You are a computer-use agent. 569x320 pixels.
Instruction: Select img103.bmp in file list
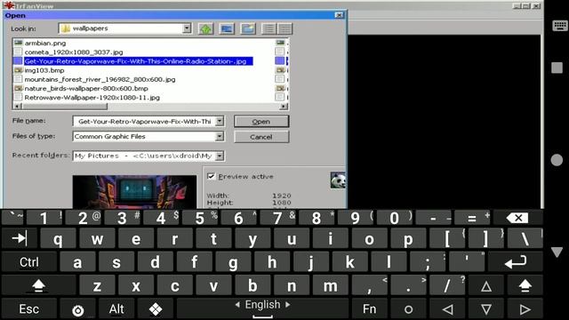(44, 70)
